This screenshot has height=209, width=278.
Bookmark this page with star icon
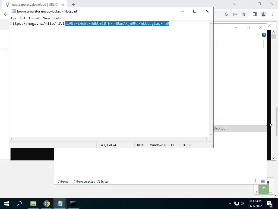click(x=244, y=14)
